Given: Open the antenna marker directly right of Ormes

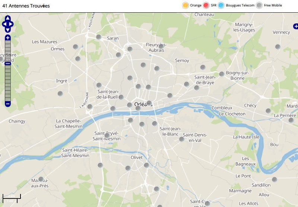Looking at the screenshot, I should (76, 47).
